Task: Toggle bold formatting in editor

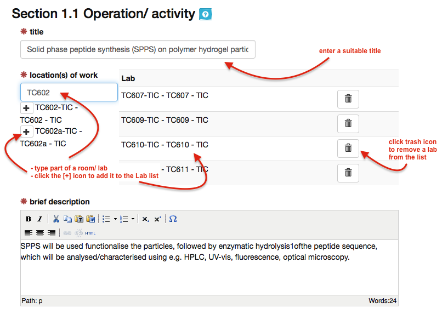Action: click(x=29, y=219)
